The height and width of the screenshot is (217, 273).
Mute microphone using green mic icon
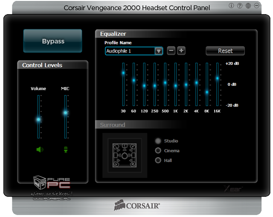pyautogui.click(x=66, y=150)
